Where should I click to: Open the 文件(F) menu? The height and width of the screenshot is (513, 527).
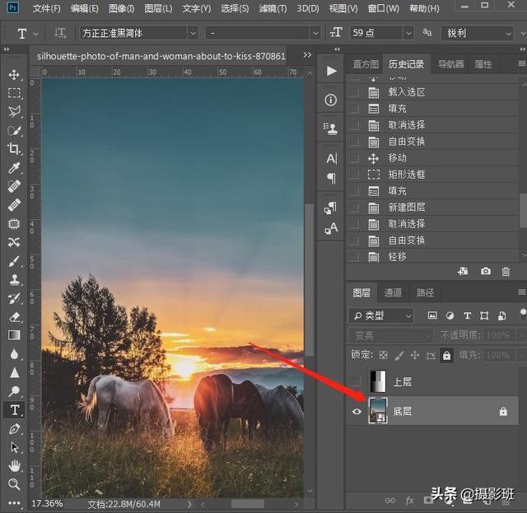tap(46, 8)
